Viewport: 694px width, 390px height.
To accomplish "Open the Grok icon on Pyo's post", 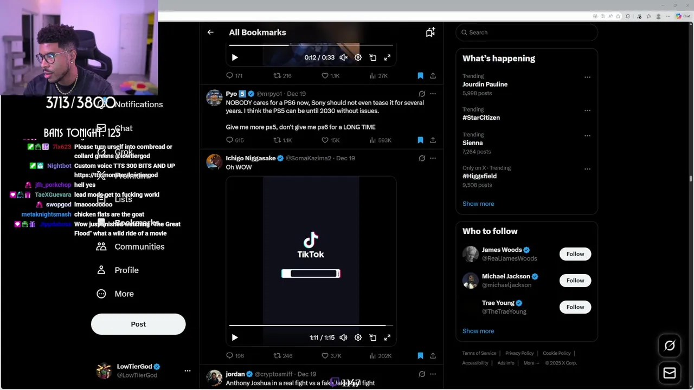I will (x=422, y=94).
